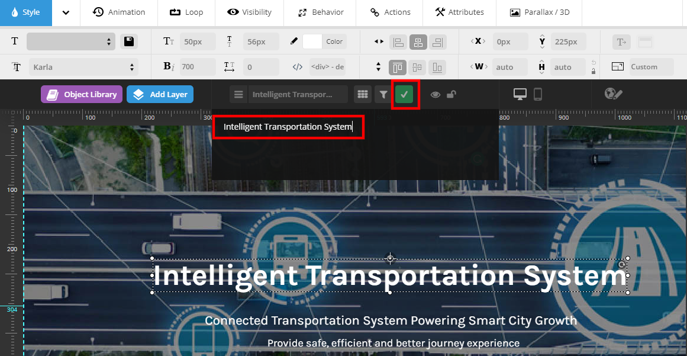This screenshot has height=356, width=687.
Task: Open the Style tab
Action: pos(26,12)
